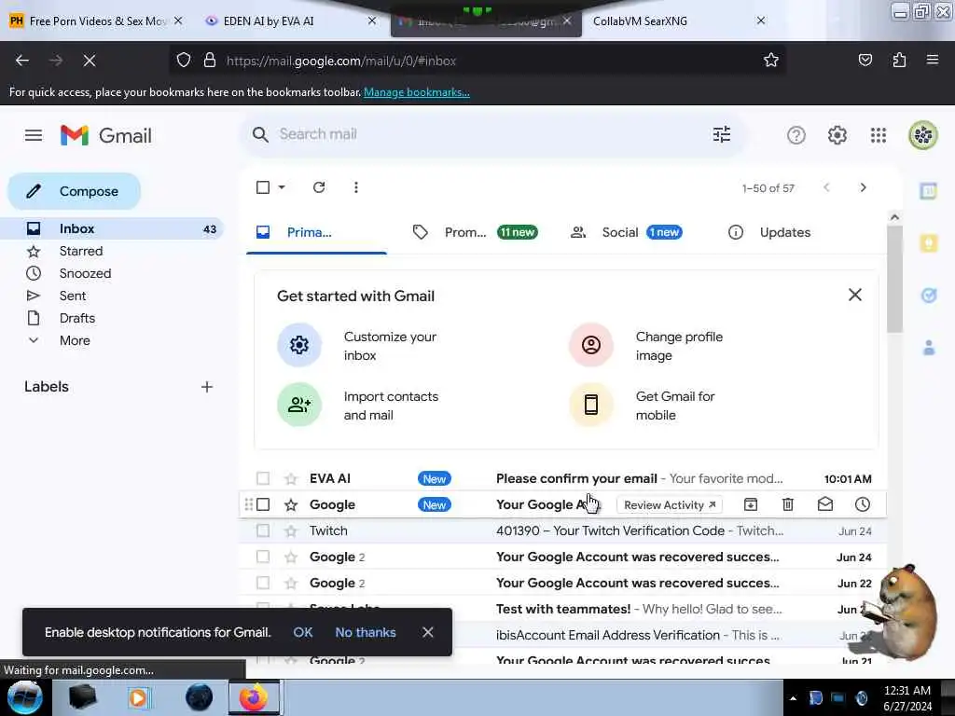Show site tracking protection shield info
Image resolution: width=955 pixels, height=716 pixels.
pyautogui.click(x=184, y=61)
